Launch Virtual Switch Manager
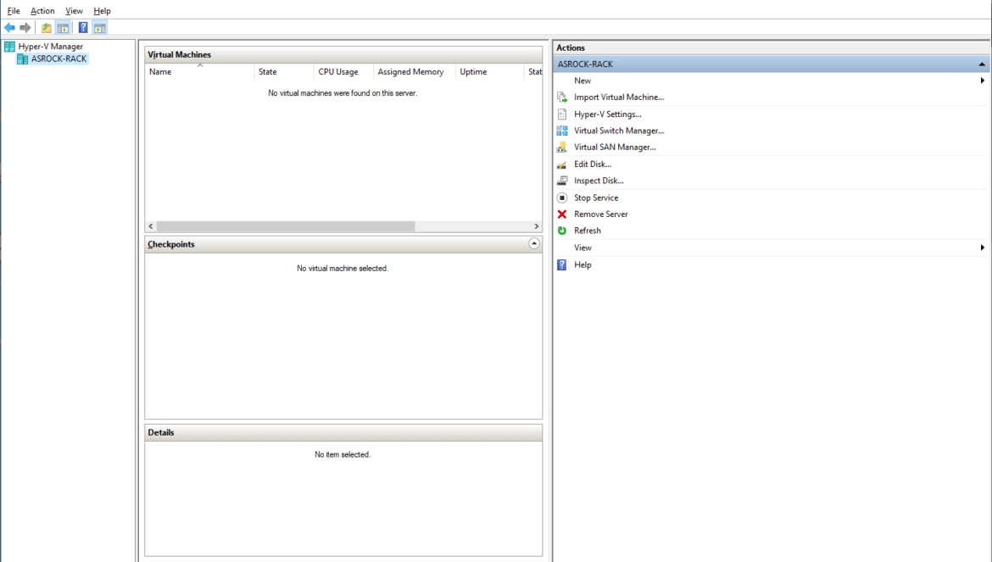Screen dimensions: 992x562 (x=619, y=131)
